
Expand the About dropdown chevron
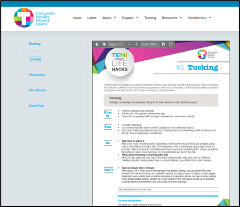click(115, 17)
